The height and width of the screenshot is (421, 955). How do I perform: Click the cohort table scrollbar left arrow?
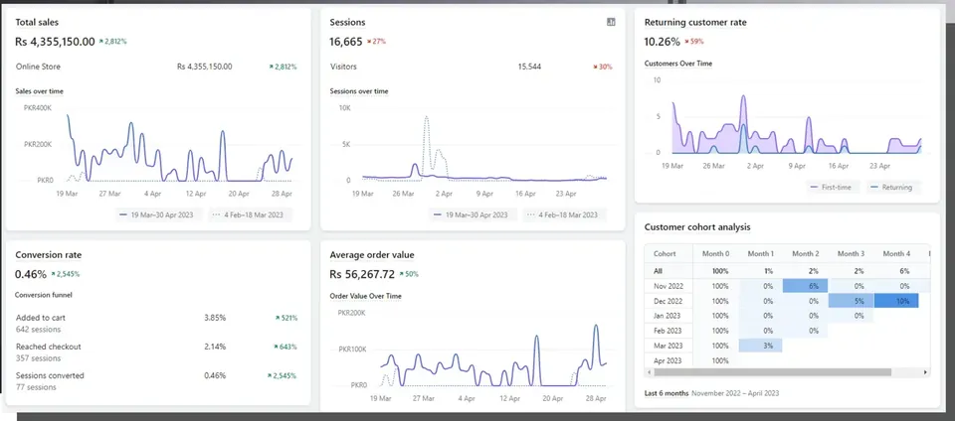[x=648, y=371]
